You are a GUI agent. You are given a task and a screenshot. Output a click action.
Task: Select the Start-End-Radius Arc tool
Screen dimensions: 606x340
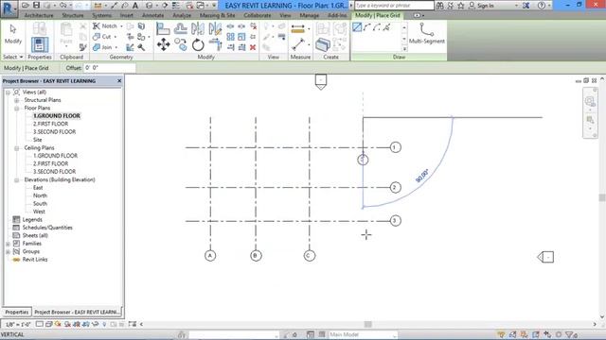(x=367, y=27)
